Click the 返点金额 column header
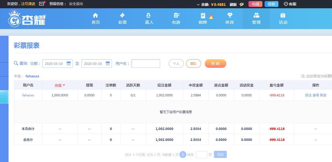332x162 pixels. pyautogui.click(x=221, y=85)
